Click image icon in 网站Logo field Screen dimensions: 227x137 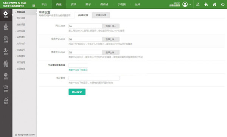click(x=70, y=26)
